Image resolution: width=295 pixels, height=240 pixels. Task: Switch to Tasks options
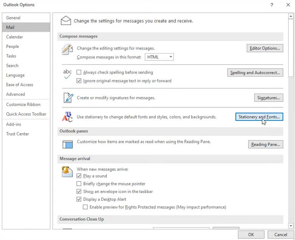[26, 56]
